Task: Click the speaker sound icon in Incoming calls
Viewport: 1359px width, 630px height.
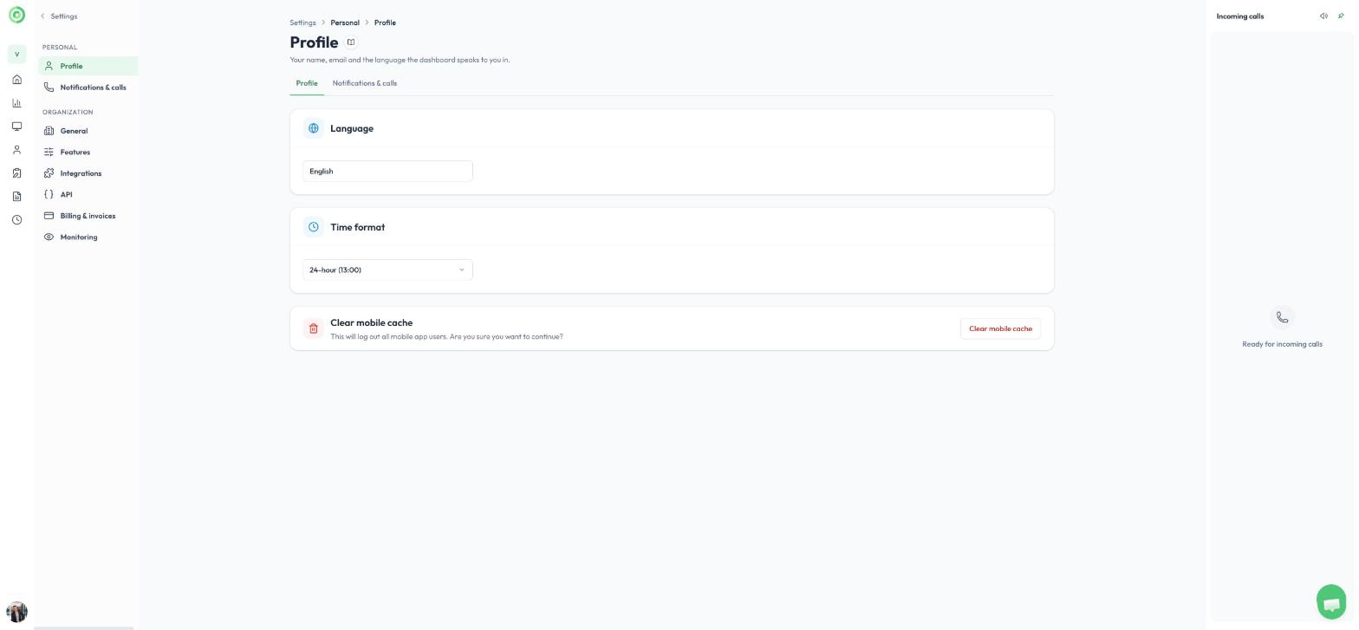Action: pos(1323,16)
